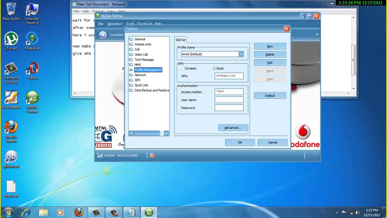Open Video Call settings

(141, 54)
